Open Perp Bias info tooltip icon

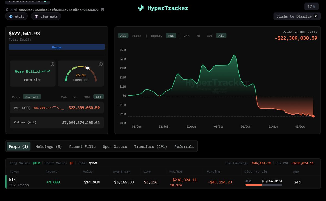point(52,64)
